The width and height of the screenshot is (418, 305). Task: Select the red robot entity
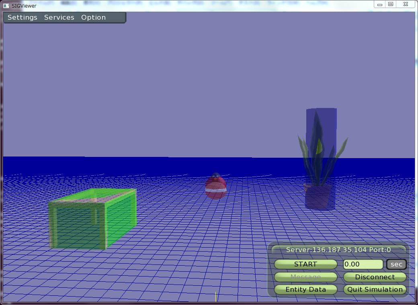(216, 187)
